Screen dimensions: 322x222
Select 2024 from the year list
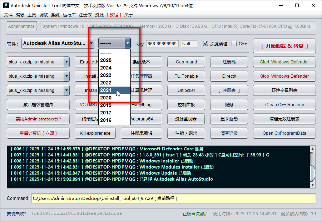pos(114,68)
